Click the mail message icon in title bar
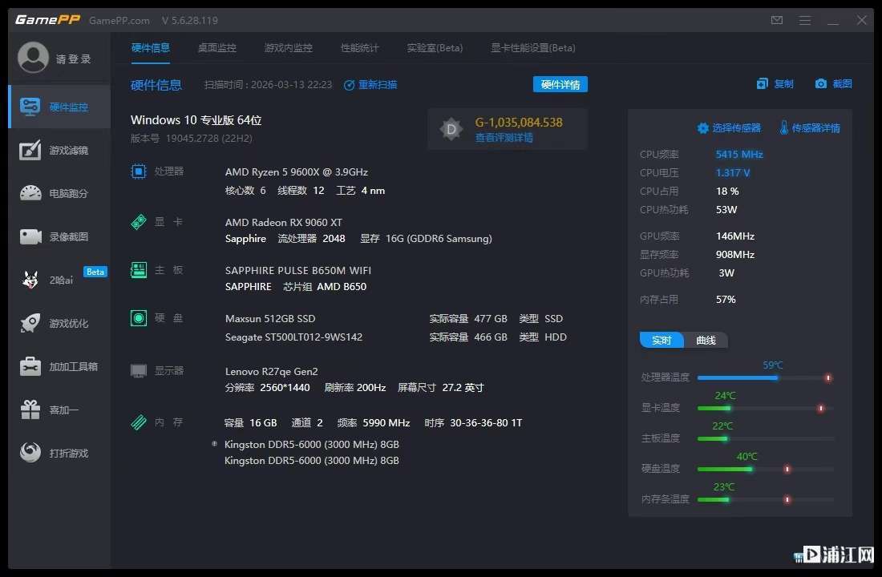The image size is (882, 577). click(x=777, y=20)
